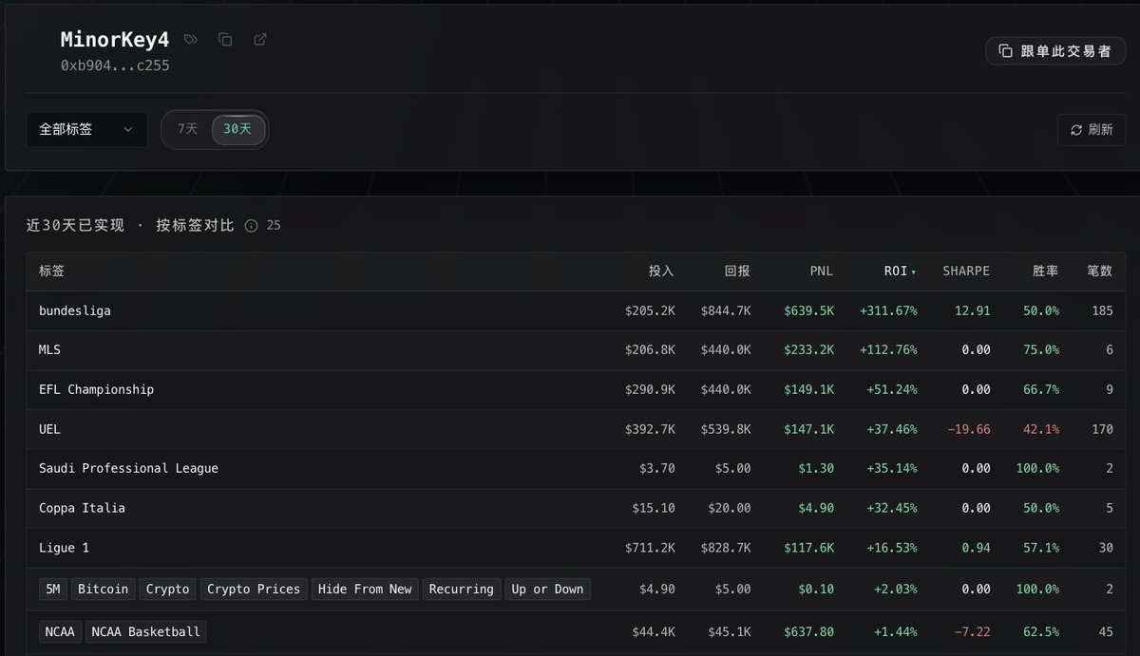Click the NCAA row PNL $637.80
Screen dimensions: 1140x656
(809, 631)
